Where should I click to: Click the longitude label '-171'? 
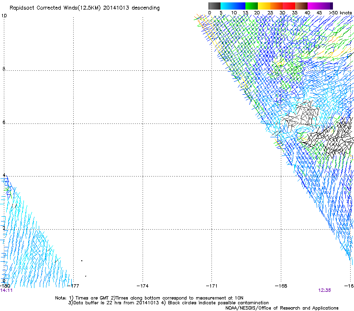[x=212, y=286]
